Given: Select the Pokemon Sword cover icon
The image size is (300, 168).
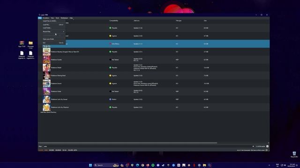Looking at the screenshot, I should (46, 84).
